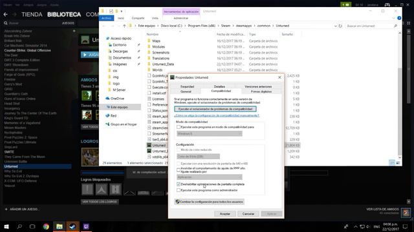Switch Explorer to large icons view
Screen dimensions: 414x232
398,163
